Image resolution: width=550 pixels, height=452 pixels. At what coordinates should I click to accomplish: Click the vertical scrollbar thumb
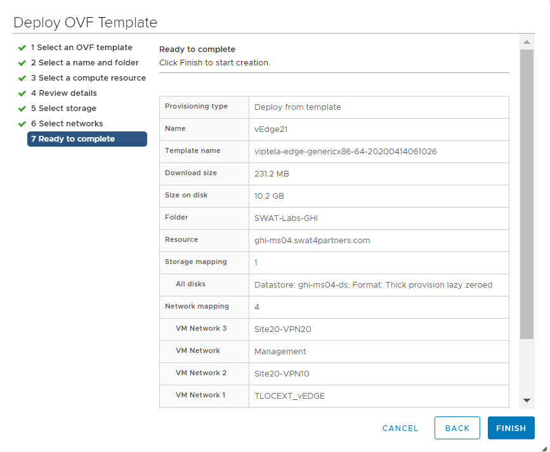click(x=527, y=194)
